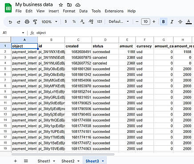Select the amount header cell
Screen dimensions: 194x164
tap(127, 46)
